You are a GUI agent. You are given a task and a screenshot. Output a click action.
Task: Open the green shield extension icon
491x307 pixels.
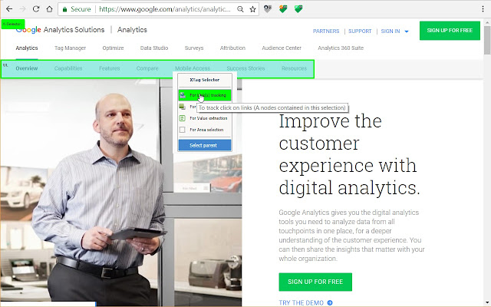298,8
